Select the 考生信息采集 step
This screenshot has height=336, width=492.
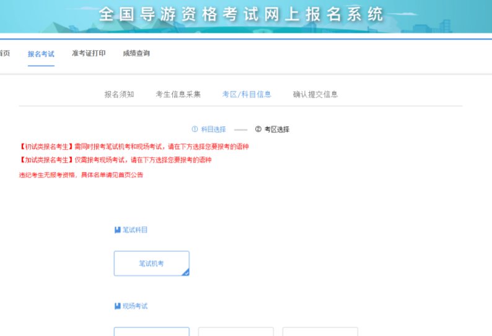click(178, 94)
